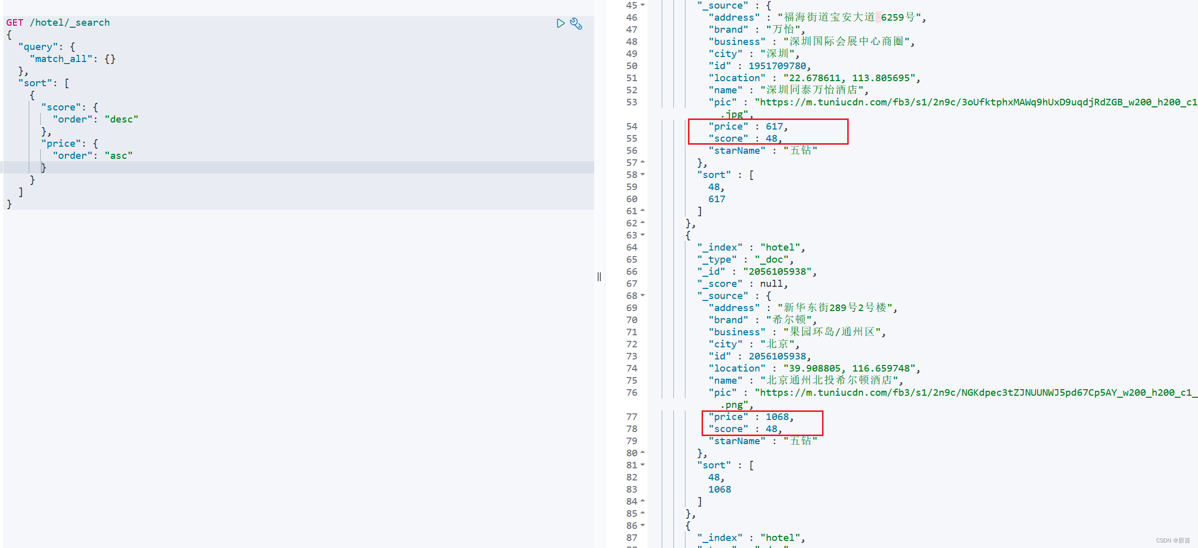The width and height of the screenshot is (1198, 548).
Task: Collapse the fold arrow at line 45
Action: pyautogui.click(x=643, y=5)
